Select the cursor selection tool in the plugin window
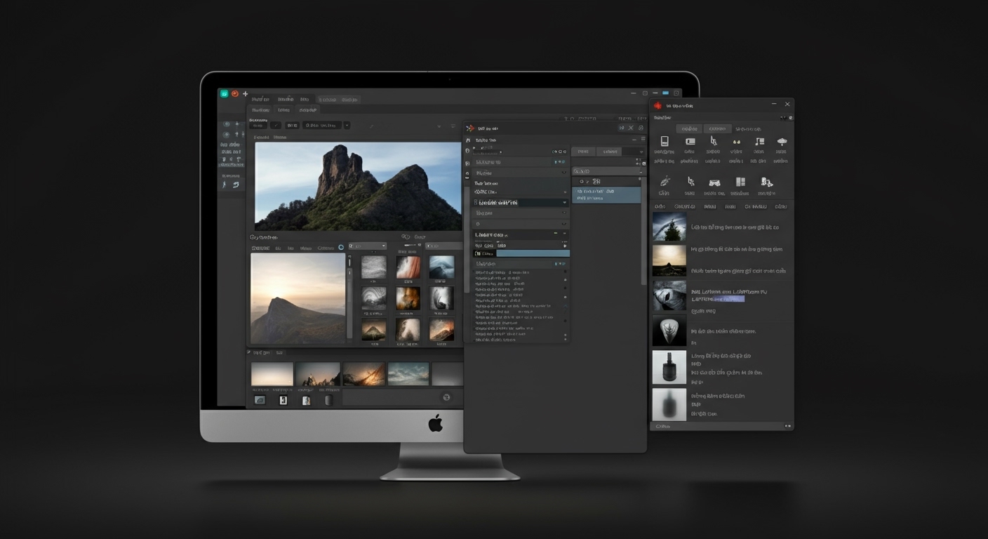Screen dimensions: 988x539 pos(714,142)
